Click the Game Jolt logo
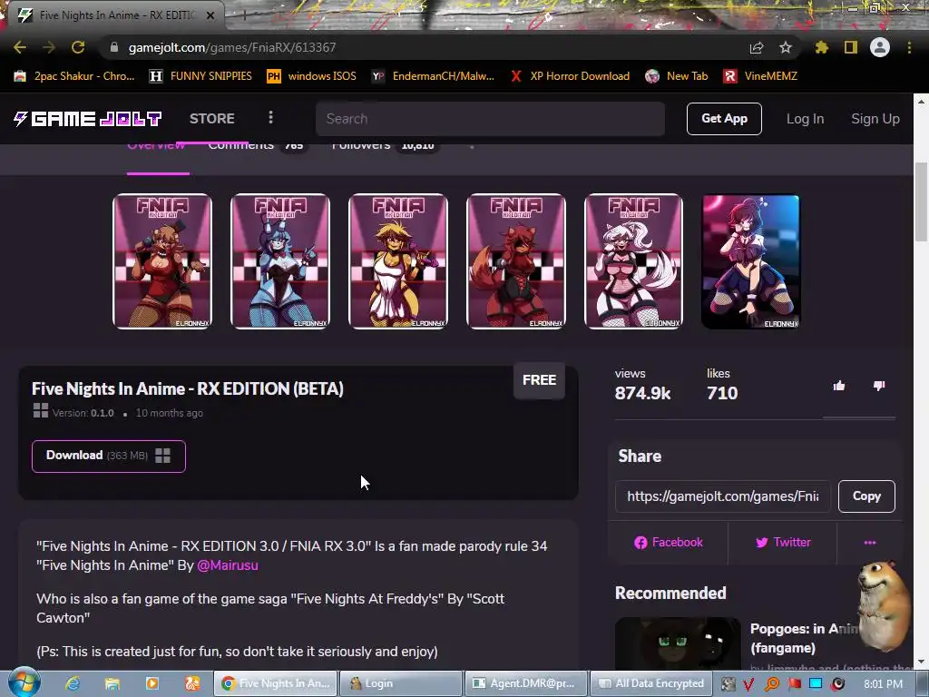Viewport: 929px width, 697px height. (88, 119)
